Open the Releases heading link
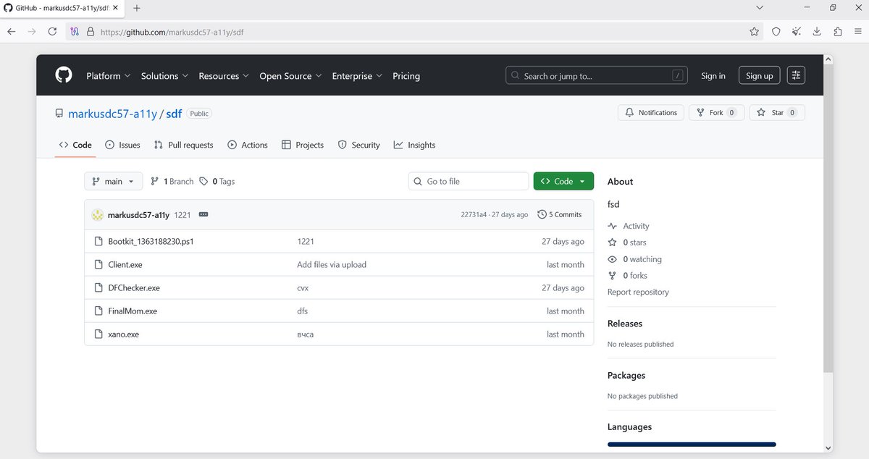Image resolution: width=869 pixels, height=459 pixels. [625, 324]
